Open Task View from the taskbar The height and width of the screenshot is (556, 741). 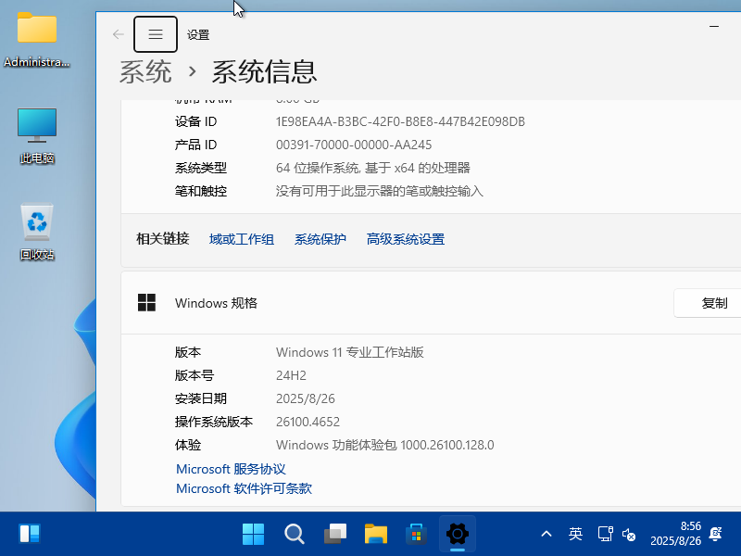pyautogui.click(x=334, y=534)
